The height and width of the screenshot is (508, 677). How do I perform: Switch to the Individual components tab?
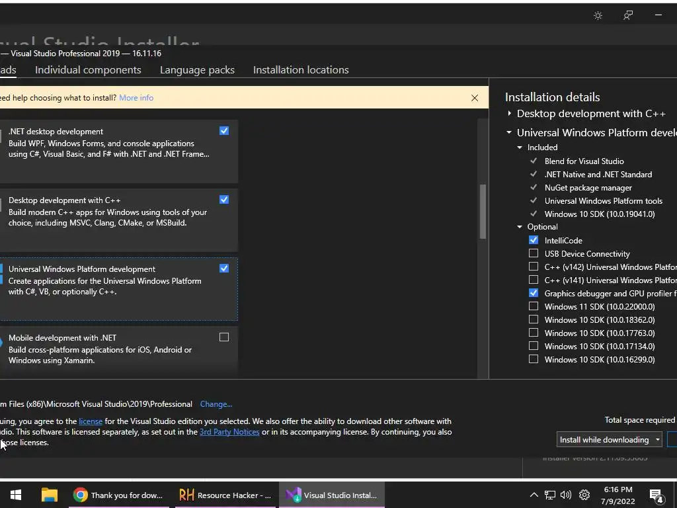(88, 70)
